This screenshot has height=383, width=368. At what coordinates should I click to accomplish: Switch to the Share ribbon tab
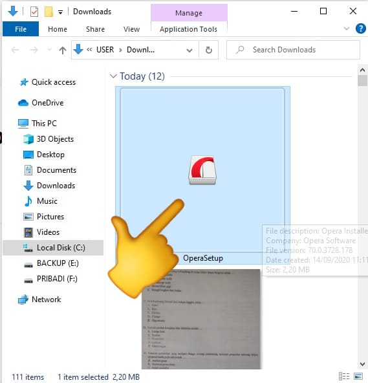(95, 29)
